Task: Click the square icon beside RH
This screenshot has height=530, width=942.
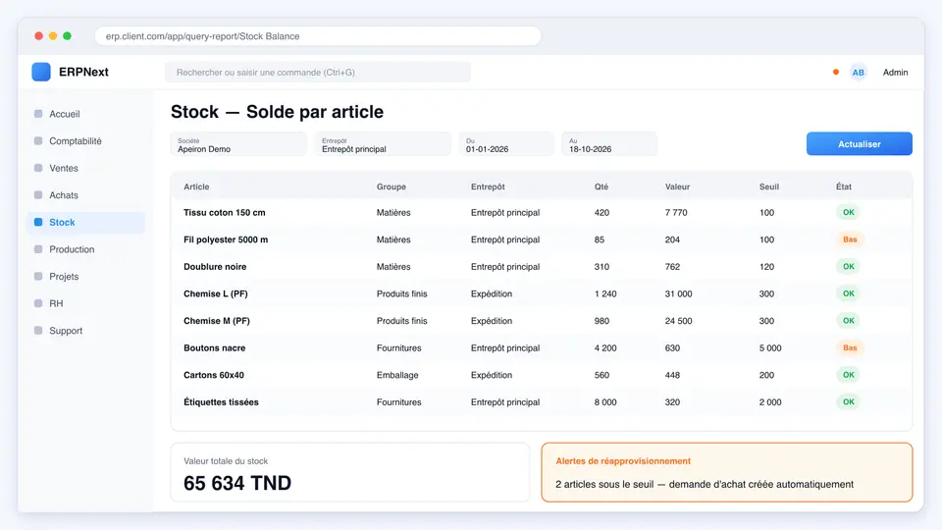Action: [x=38, y=303]
